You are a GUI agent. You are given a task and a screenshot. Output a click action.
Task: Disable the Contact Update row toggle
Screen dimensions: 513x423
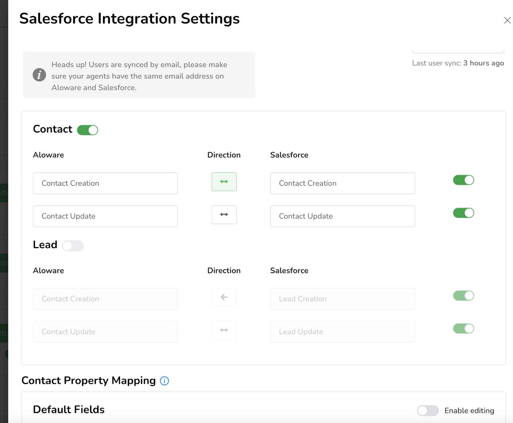[x=463, y=213]
